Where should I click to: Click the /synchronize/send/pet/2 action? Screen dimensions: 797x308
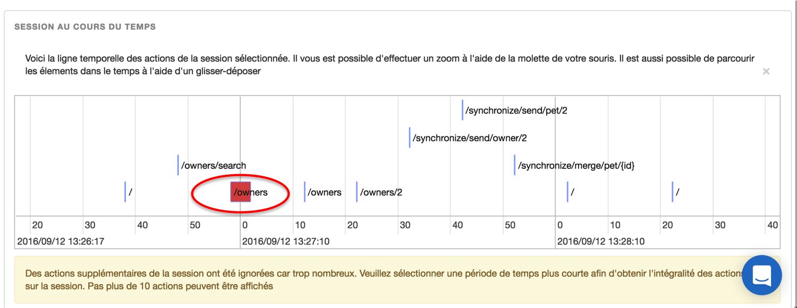tap(516, 111)
